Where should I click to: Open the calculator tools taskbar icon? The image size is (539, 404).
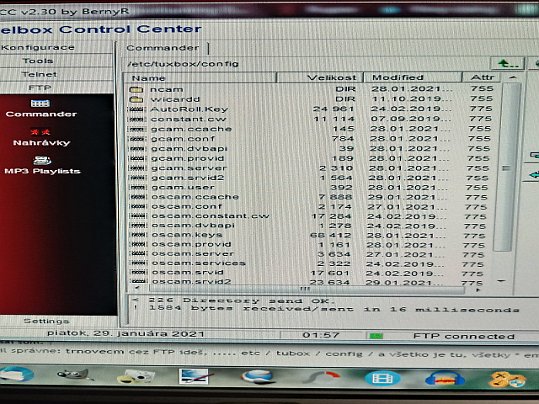point(508,380)
